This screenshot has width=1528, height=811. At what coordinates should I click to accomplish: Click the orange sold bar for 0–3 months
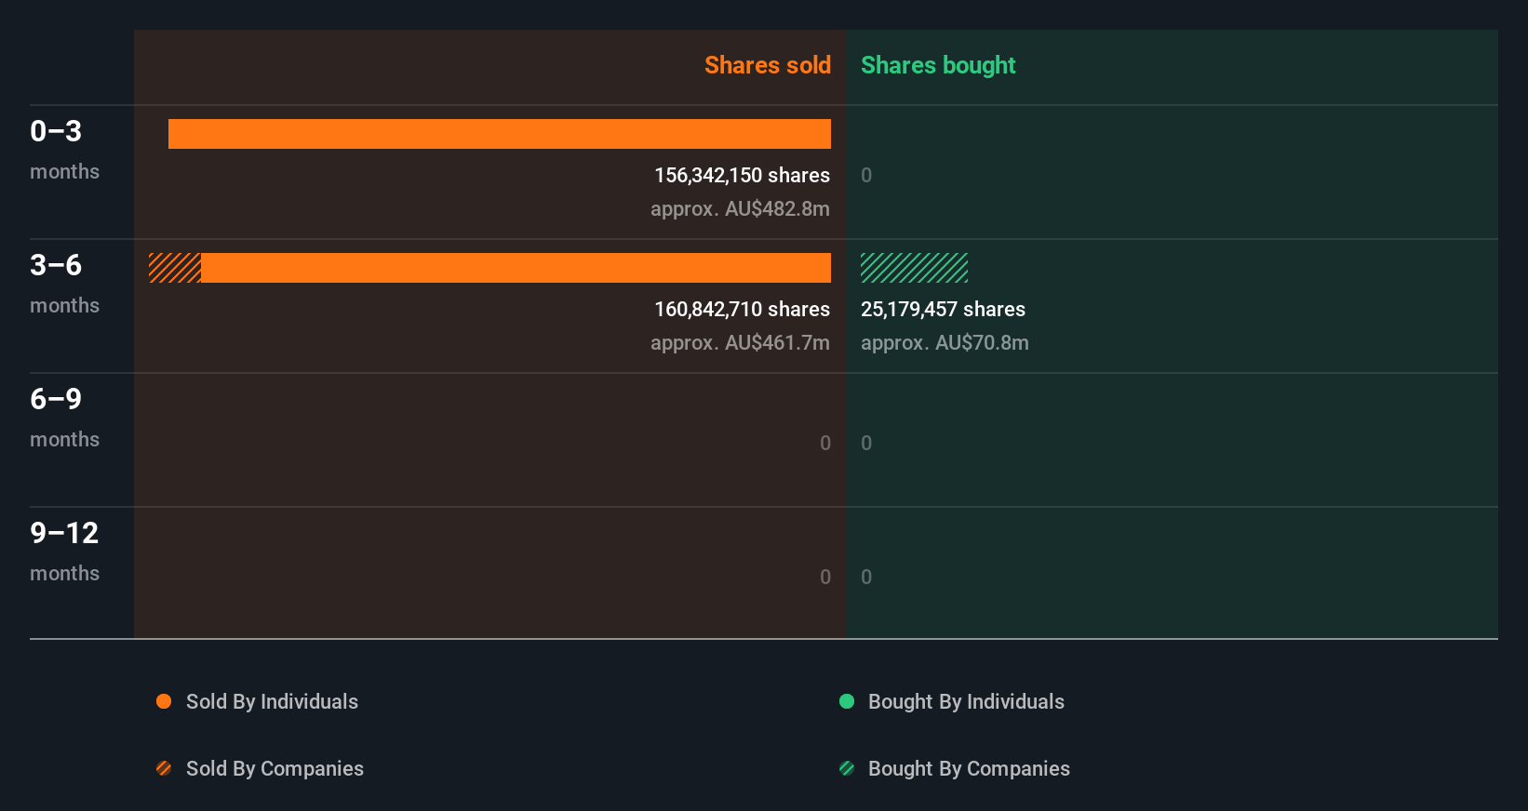500,134
